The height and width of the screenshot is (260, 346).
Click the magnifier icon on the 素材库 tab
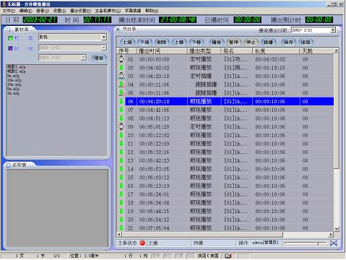tap(9, 30)
